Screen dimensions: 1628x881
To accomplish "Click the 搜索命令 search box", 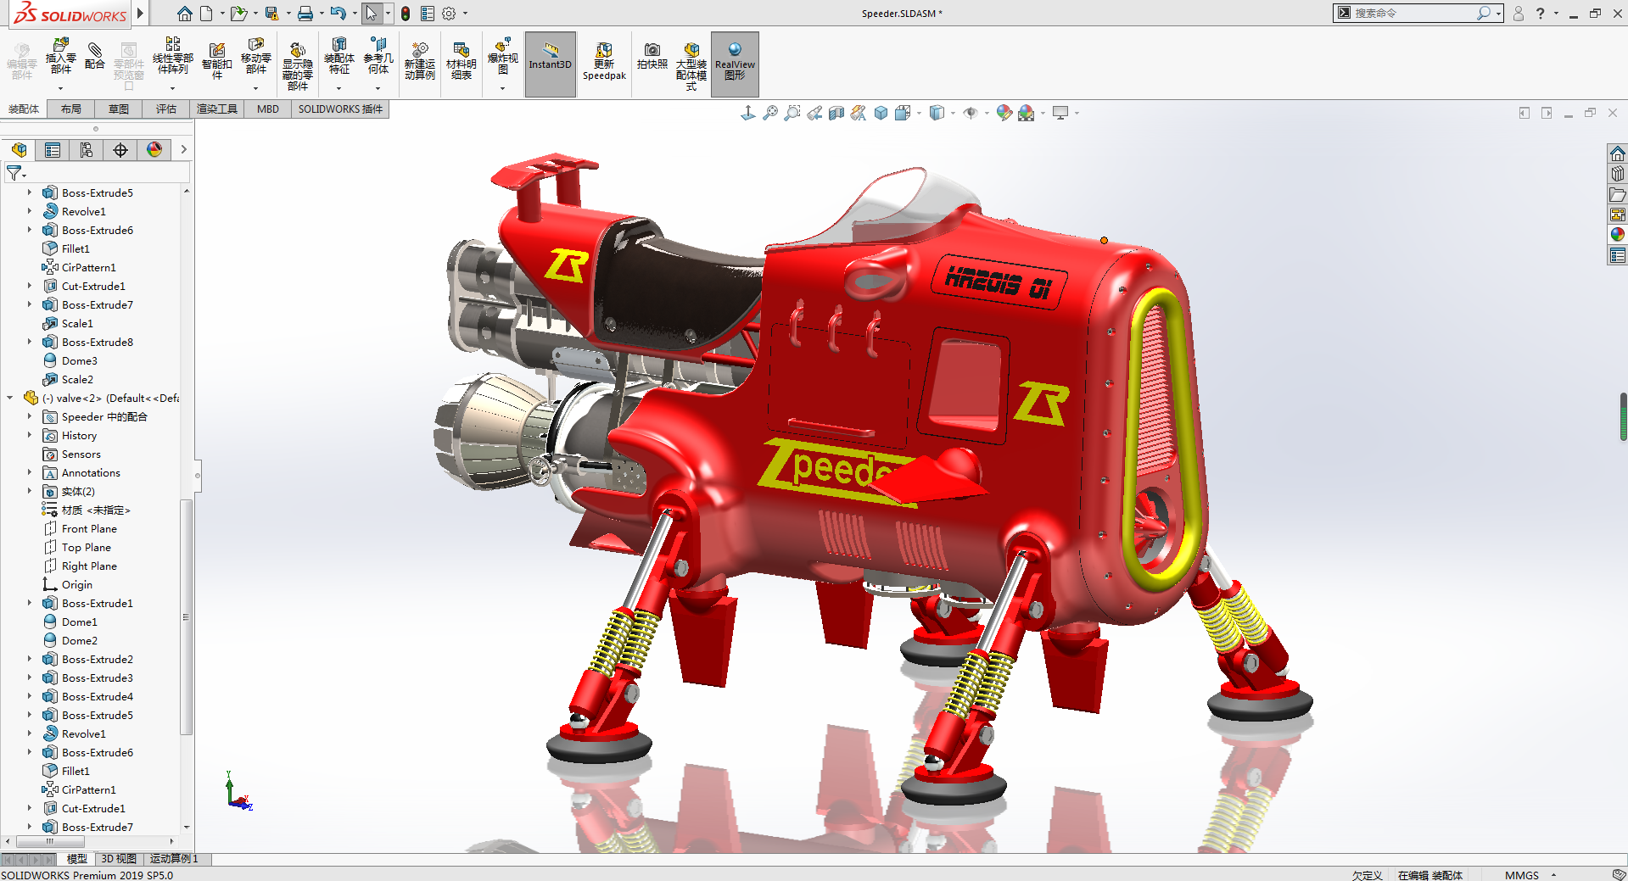I will (1413, 13).
